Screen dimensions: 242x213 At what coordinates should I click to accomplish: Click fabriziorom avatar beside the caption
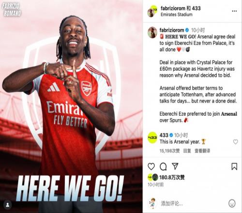point(152,32)
